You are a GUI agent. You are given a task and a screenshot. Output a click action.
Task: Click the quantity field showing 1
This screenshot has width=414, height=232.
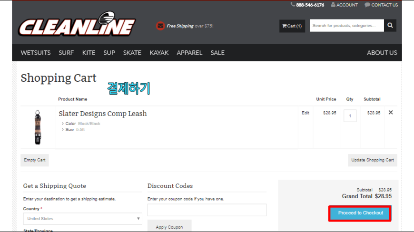pyautogui.click(x=350, y=116)
